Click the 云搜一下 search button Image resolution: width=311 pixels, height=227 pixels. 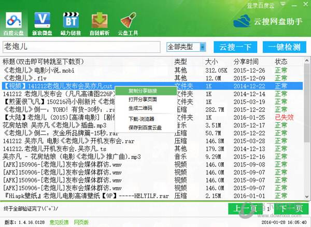pyautogui.click(x=235, y=47)
